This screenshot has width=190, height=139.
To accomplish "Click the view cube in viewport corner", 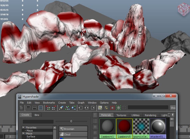I will (183, 9).
